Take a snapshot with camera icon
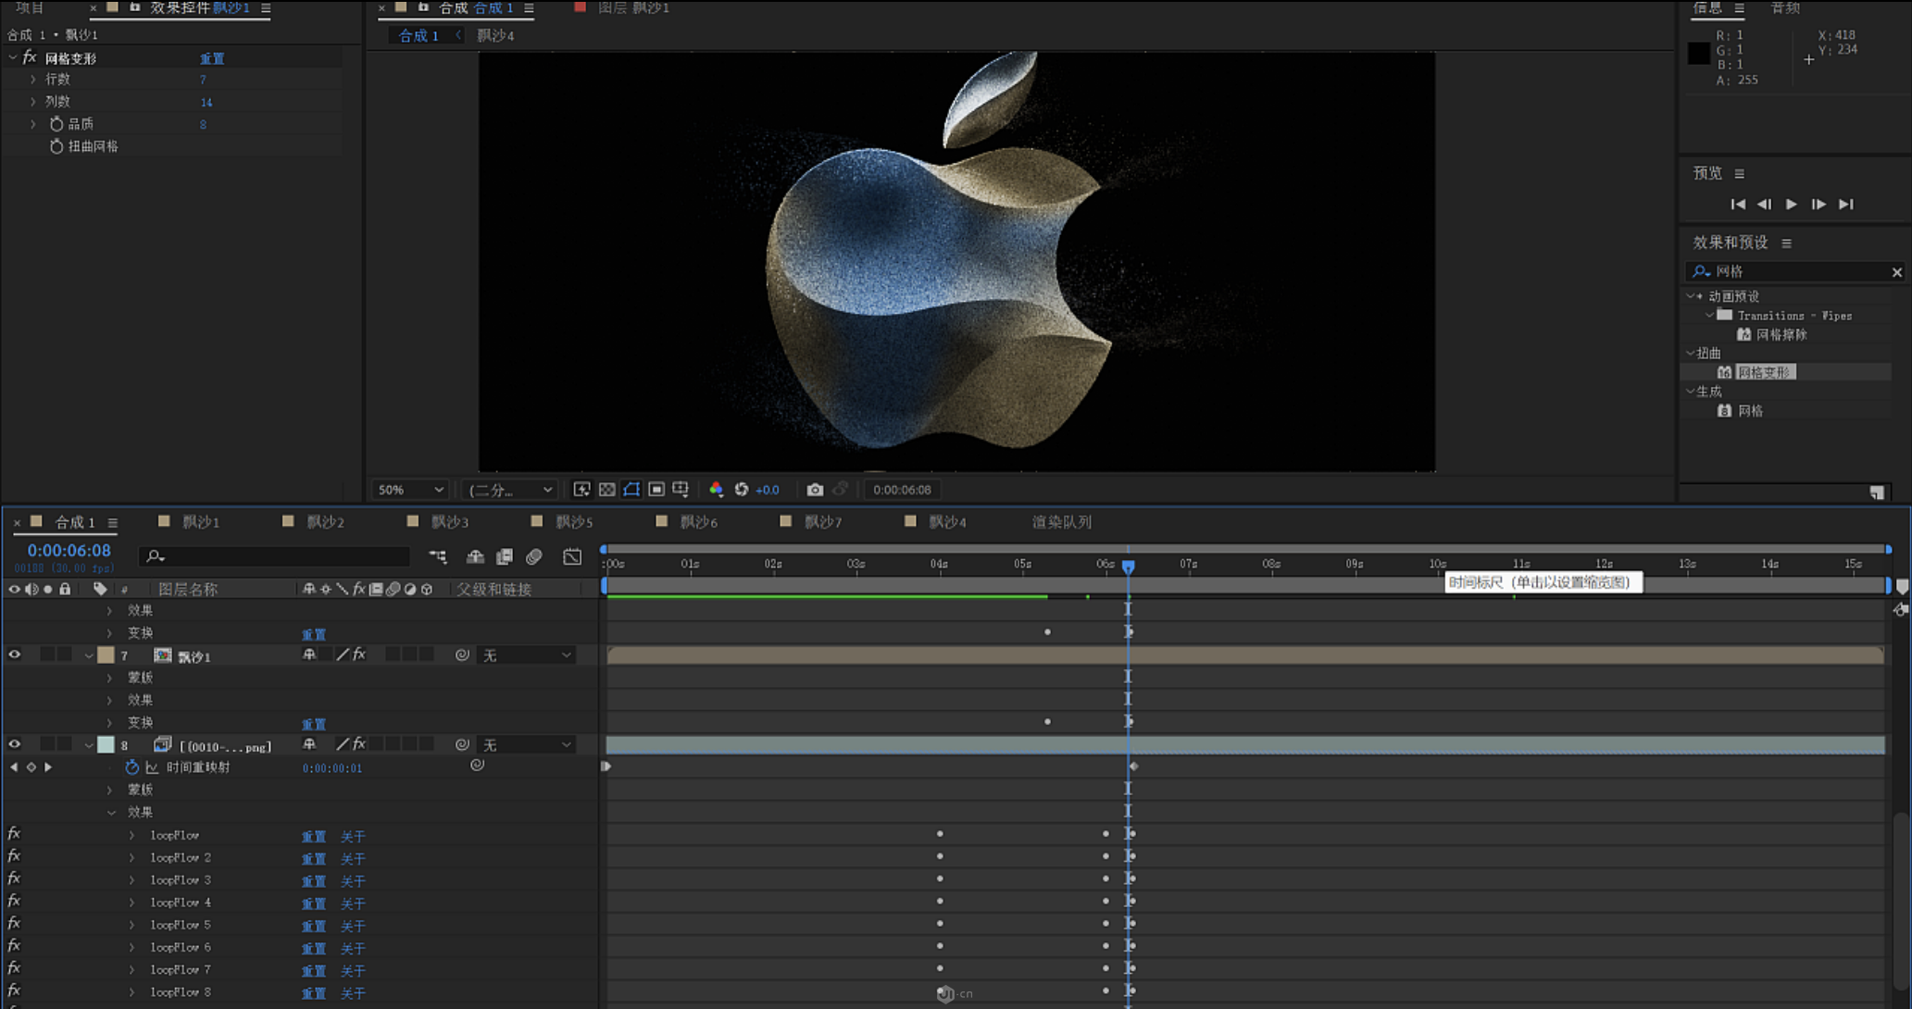The width and height of the screenshot is (1912, 1009). (x=815, y=490)
